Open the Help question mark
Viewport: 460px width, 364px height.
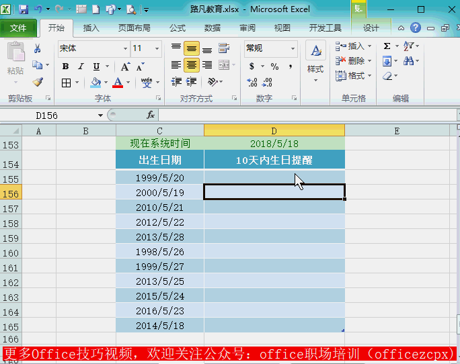[x=416, y=28]
